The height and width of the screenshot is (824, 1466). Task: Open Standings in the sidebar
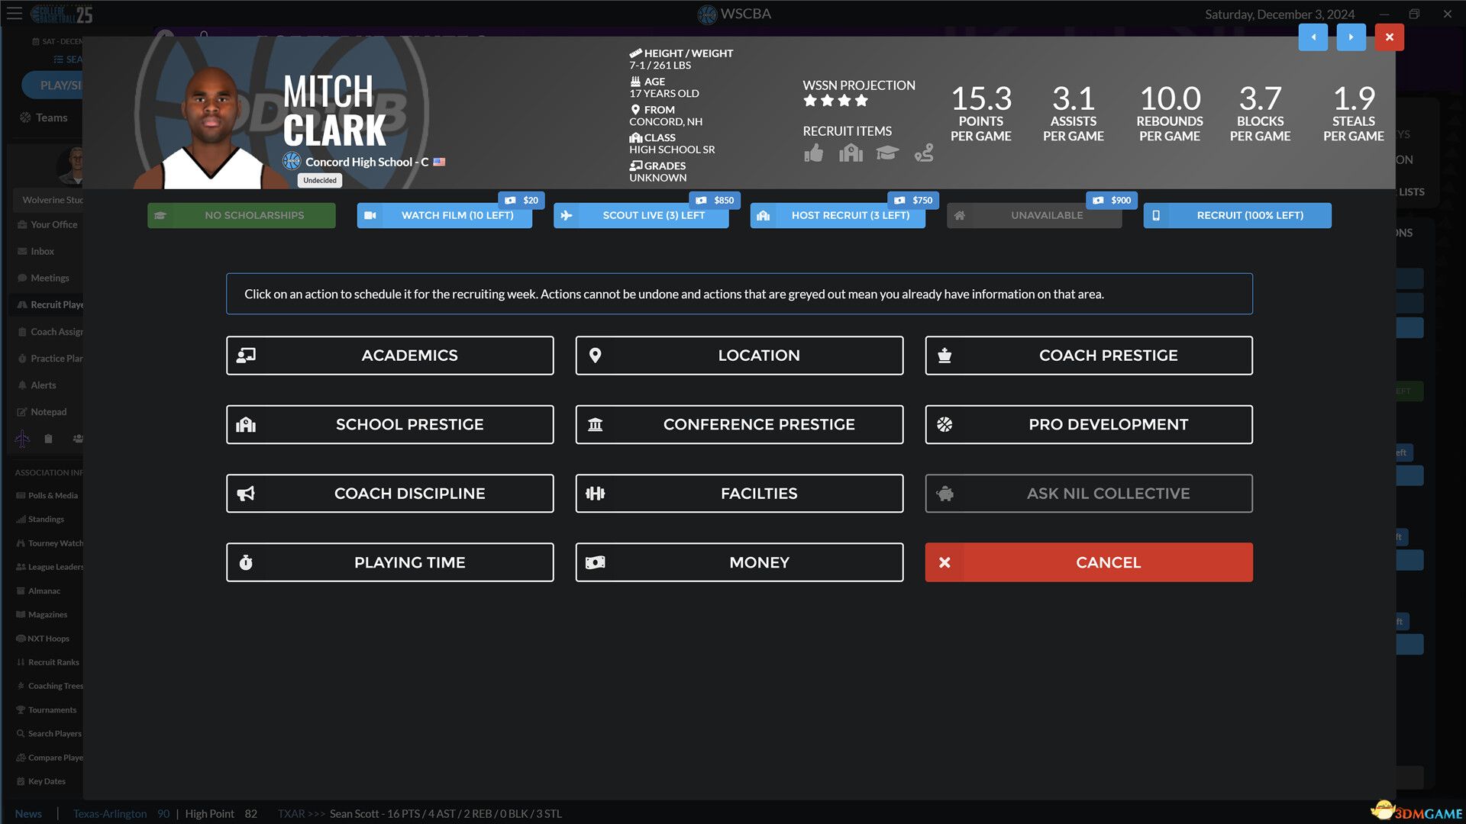click(46, 520)
